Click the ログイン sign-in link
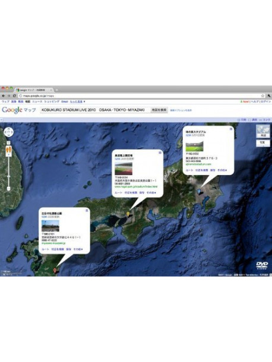Screen dimensions: 272x362 (x=265, y=101)
